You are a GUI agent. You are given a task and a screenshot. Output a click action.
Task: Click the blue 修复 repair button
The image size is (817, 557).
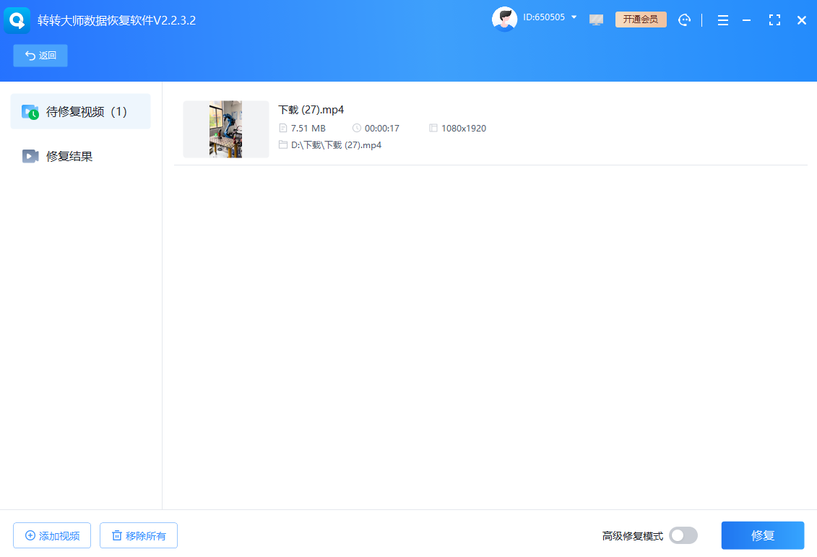[762, 535]
